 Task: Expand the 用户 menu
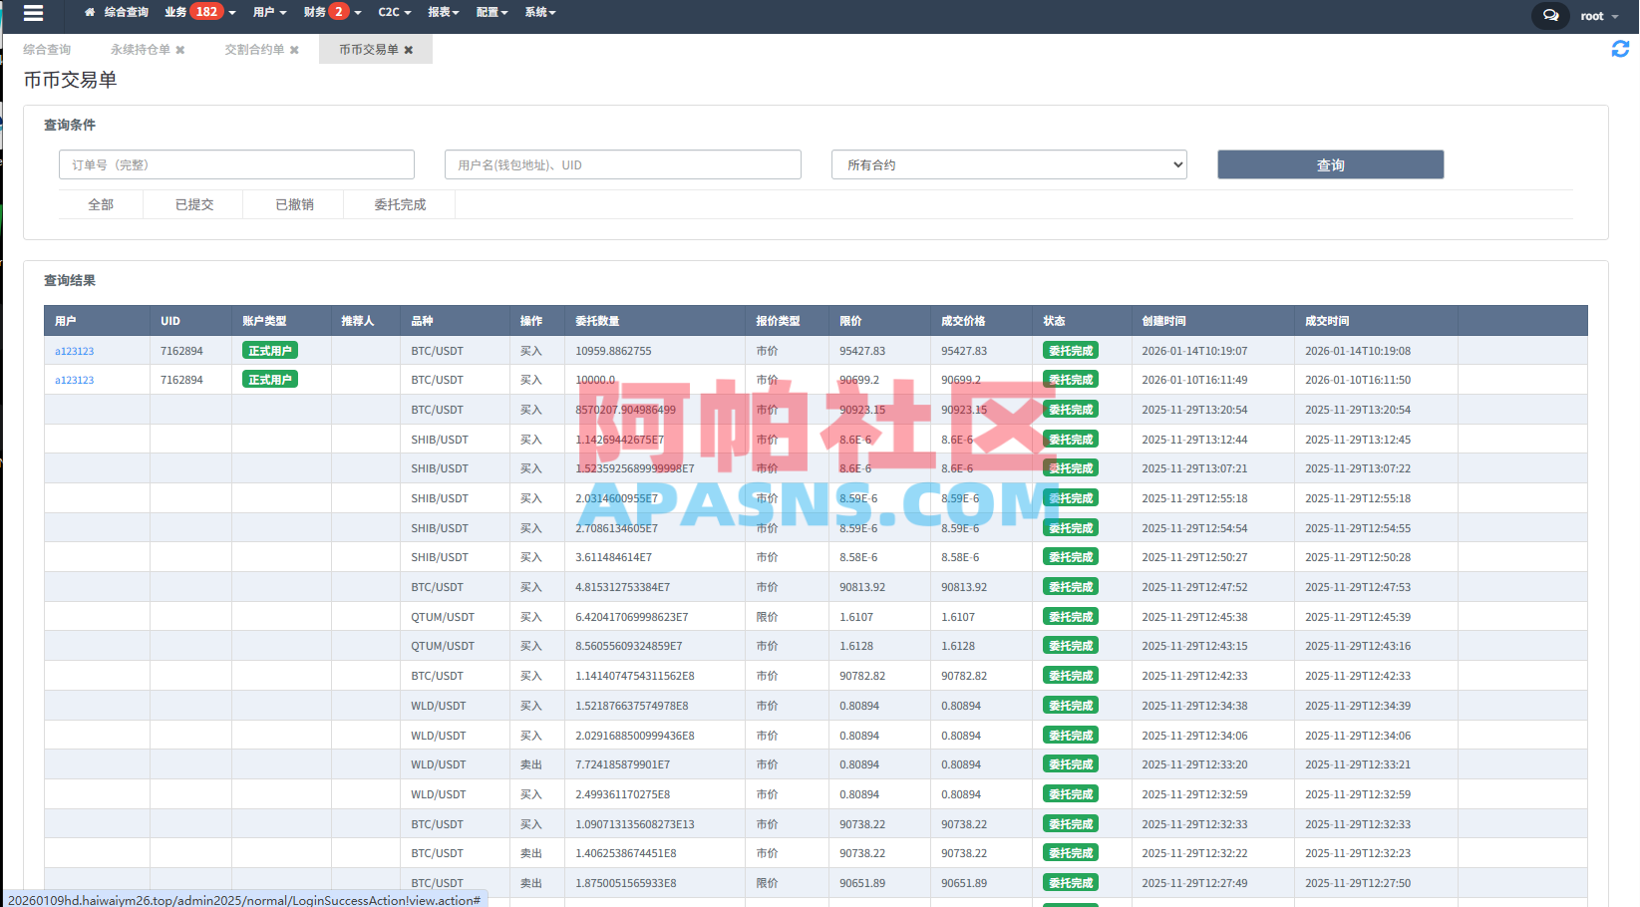270,13
